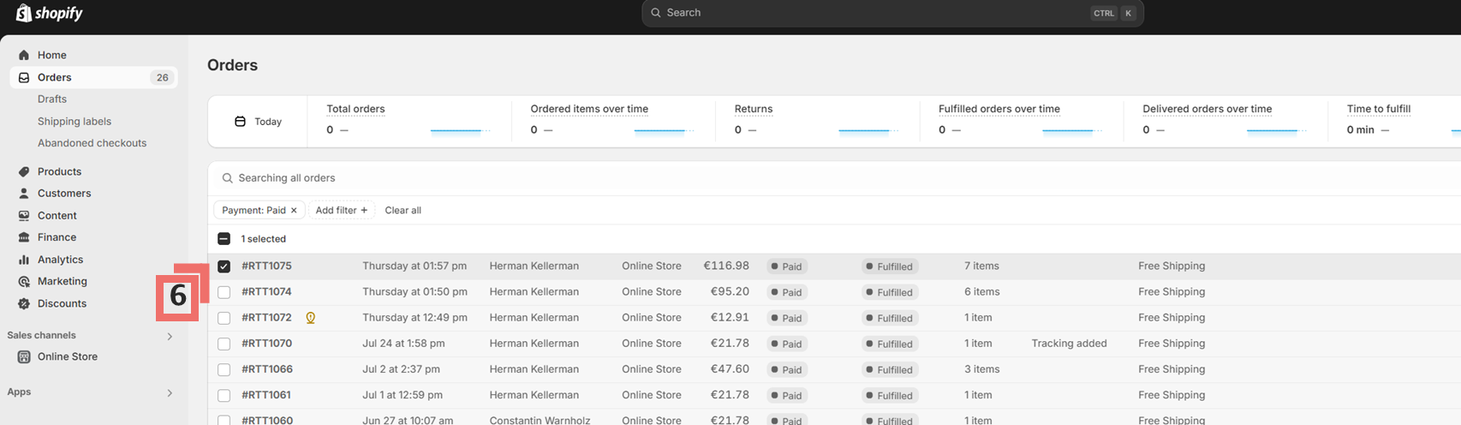Click the Marketing target icon
The height and width of the screenshot is (425, 1461).
(x=24, y=281)
